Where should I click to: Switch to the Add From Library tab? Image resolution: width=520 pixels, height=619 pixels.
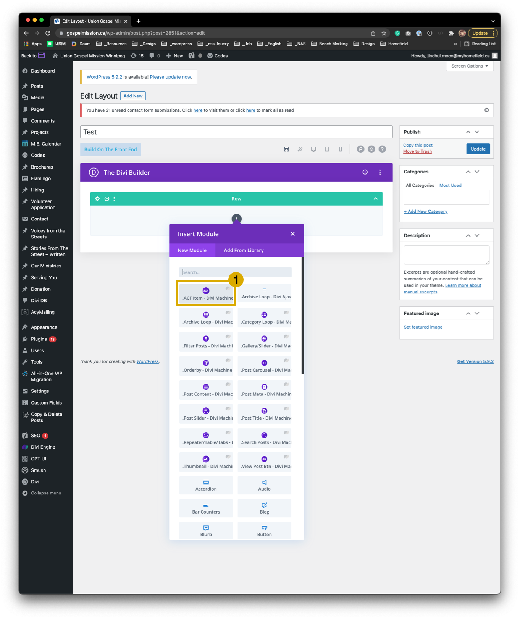pyautogui.click(x=244, y=250)
